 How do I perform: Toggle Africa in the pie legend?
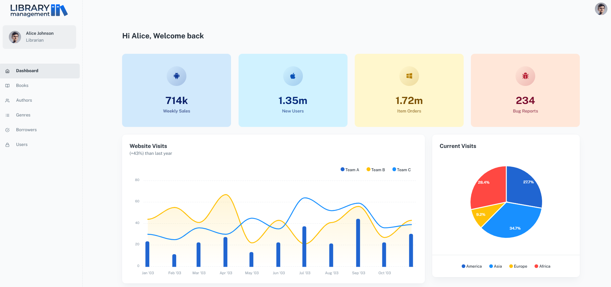coord(542,266)
